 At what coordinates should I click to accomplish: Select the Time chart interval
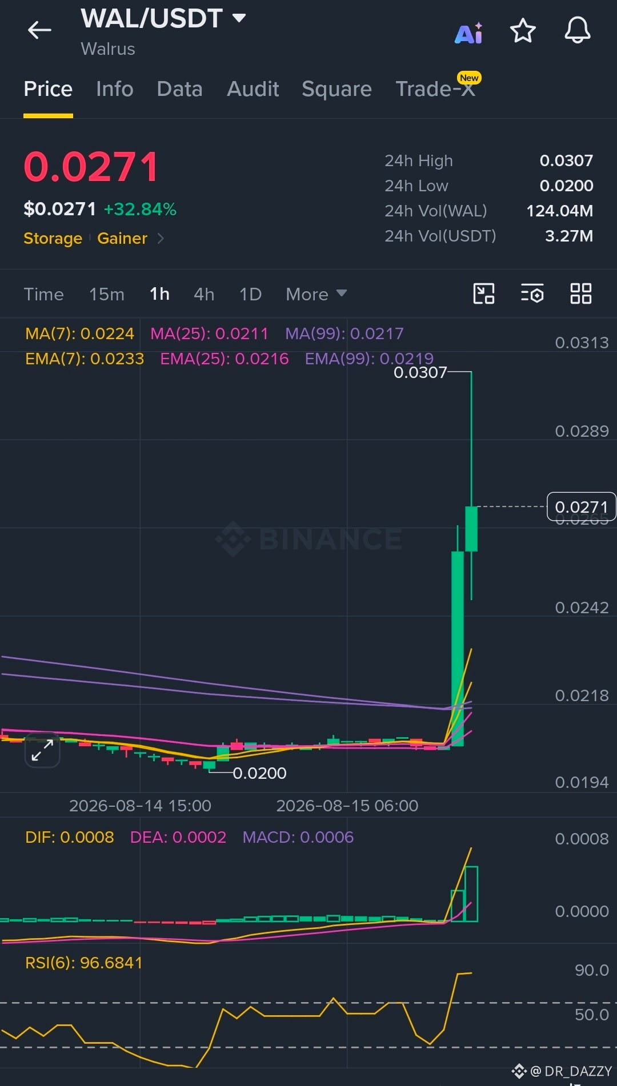tap(43, 294)
